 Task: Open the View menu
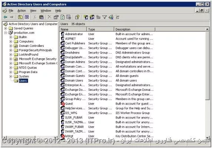pyautogui.click(x=33, y=11)
